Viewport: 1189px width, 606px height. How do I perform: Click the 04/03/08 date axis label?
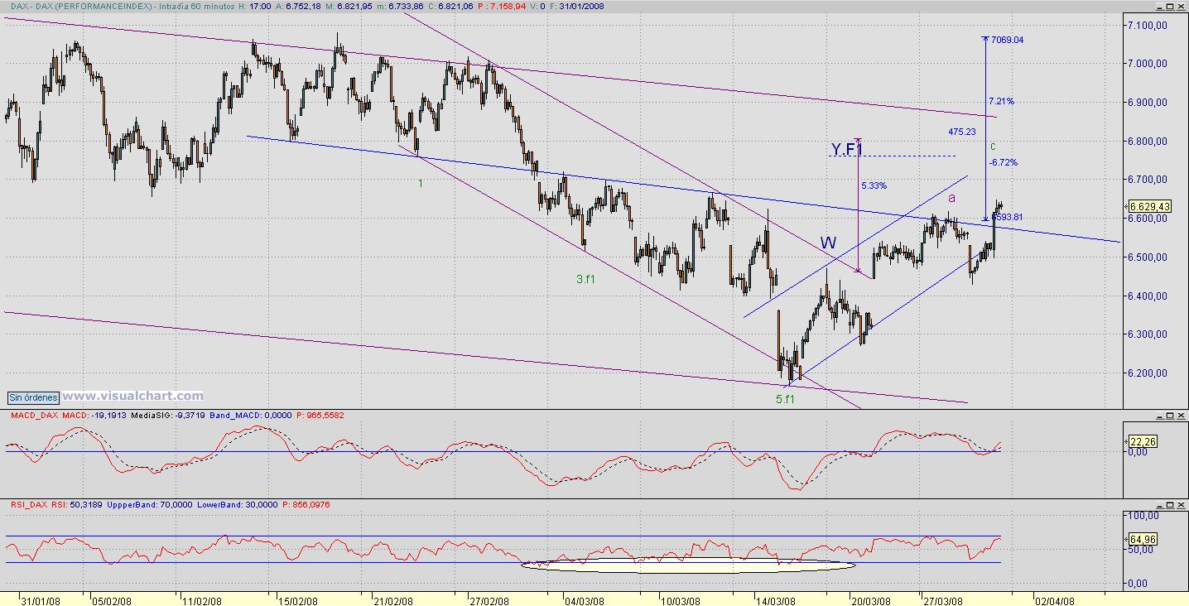tap(585, 600)
